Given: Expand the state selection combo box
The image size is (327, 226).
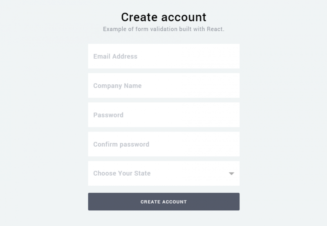Looking at the screenshot, I should 163,174.
